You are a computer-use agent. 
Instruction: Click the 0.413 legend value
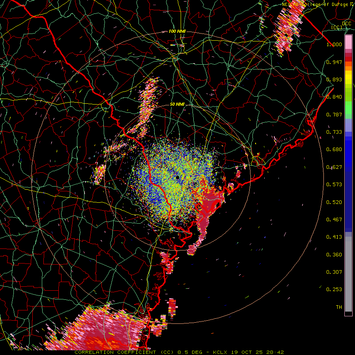[x=334, y=237]
